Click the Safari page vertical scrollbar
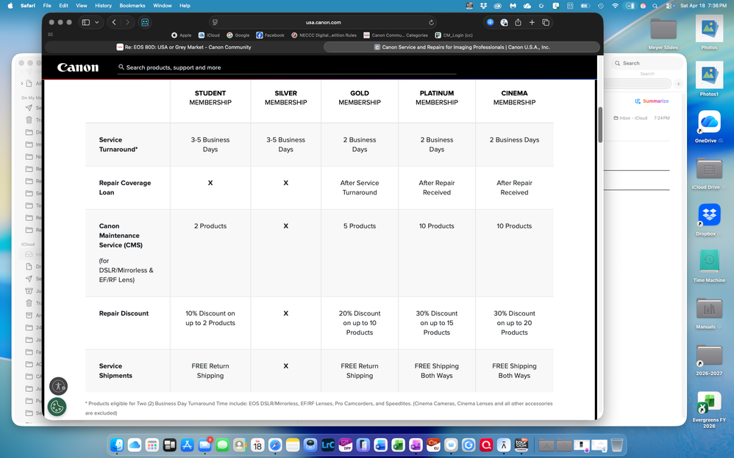The width and height of the screenshot is (734, 458). click(x=600, y=125)
